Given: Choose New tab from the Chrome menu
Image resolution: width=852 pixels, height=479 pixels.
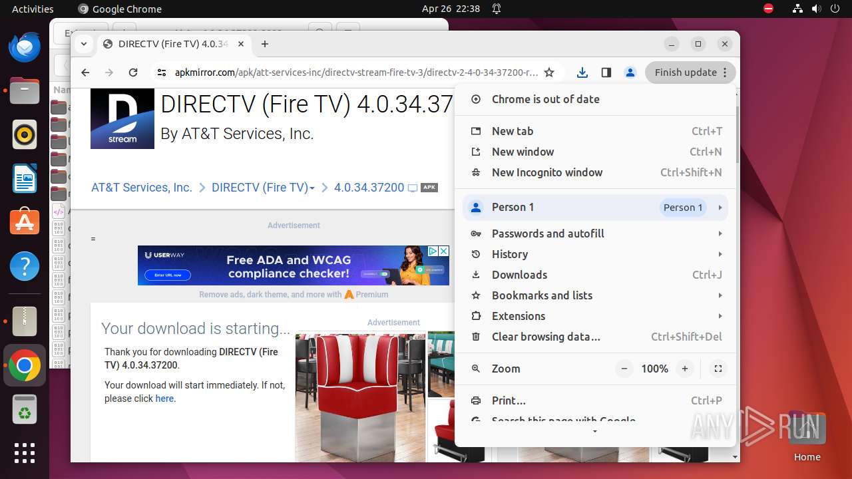Looking at the screenshot, I should [x=595, y=131].
